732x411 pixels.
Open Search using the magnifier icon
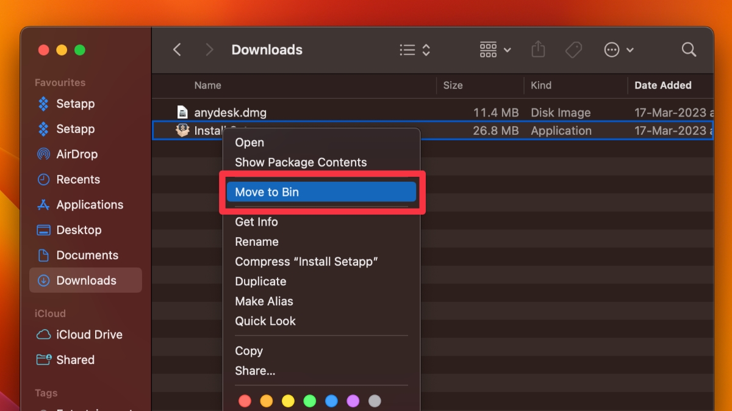click(688, 49)
